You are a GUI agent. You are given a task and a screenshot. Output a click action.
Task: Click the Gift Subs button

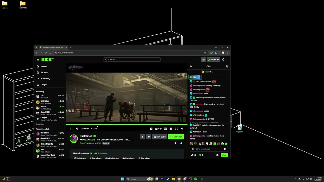pos(159,137)
